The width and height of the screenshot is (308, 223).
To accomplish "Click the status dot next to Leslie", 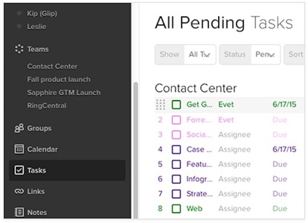I will pyautogui.click(x=20, y=26).
